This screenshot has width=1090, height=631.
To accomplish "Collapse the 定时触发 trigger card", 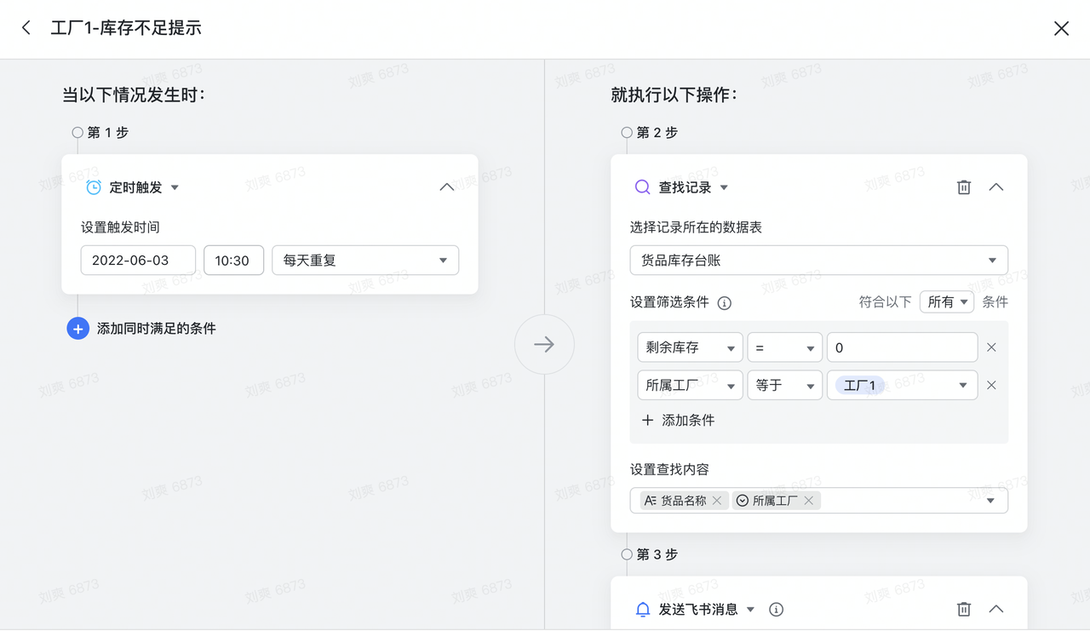I will pos(446,187).
